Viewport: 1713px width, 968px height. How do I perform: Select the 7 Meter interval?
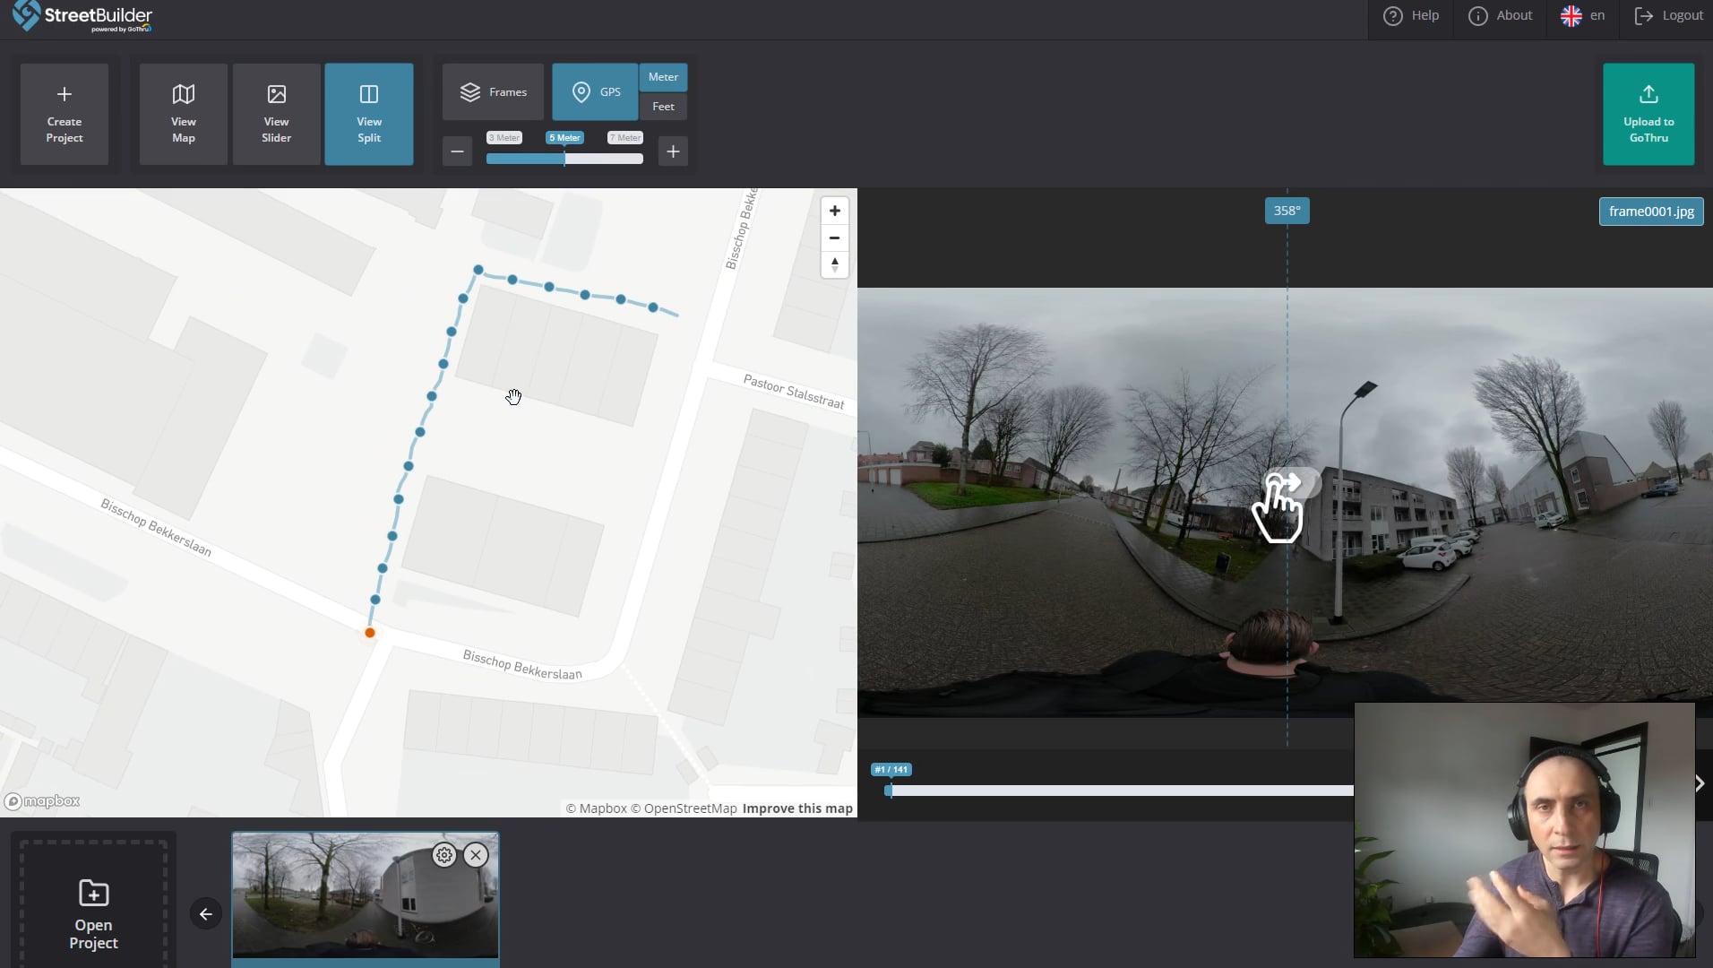pyautogui.click(x=624, y=137)
